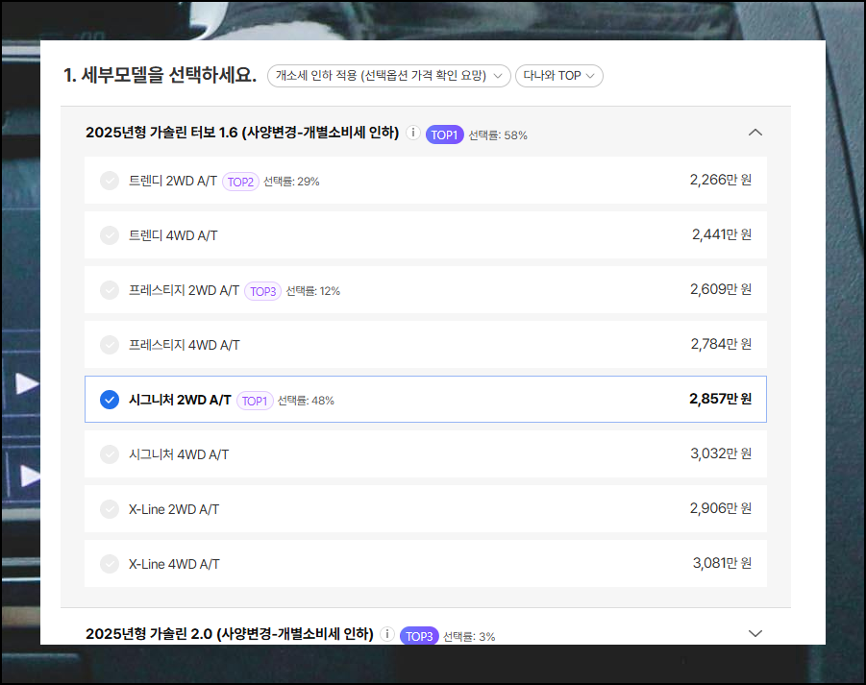Screen dimensions: 866x685
Task: Select X-Line 4WD A/T radio button
Action: point(110,564)
